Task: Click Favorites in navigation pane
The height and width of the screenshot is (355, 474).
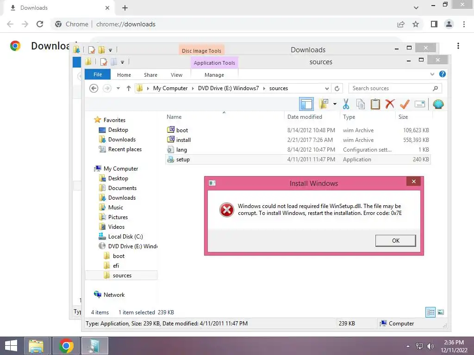Action: pyautogui.click(x=114, y=120)
